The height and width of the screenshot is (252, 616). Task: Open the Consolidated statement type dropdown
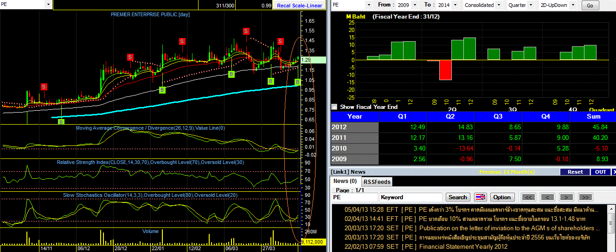499,5
